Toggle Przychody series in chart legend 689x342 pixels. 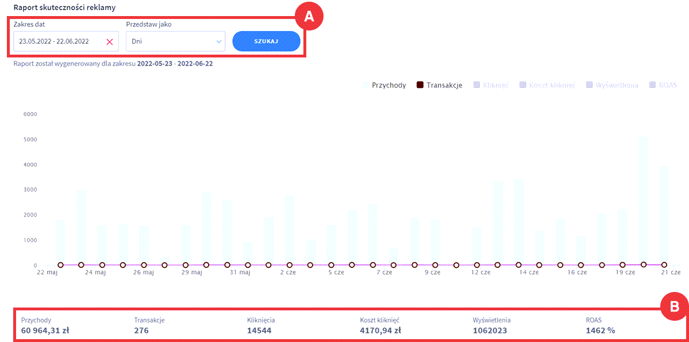tap(384, 85)
